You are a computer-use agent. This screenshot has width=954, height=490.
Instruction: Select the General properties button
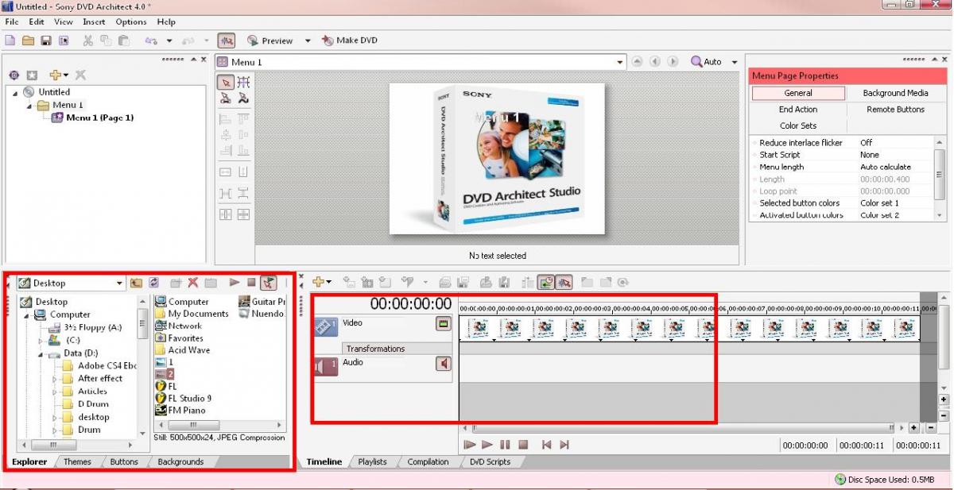(x=798, y=93)
